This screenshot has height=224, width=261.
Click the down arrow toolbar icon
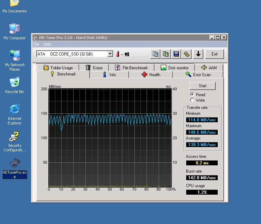198,54
